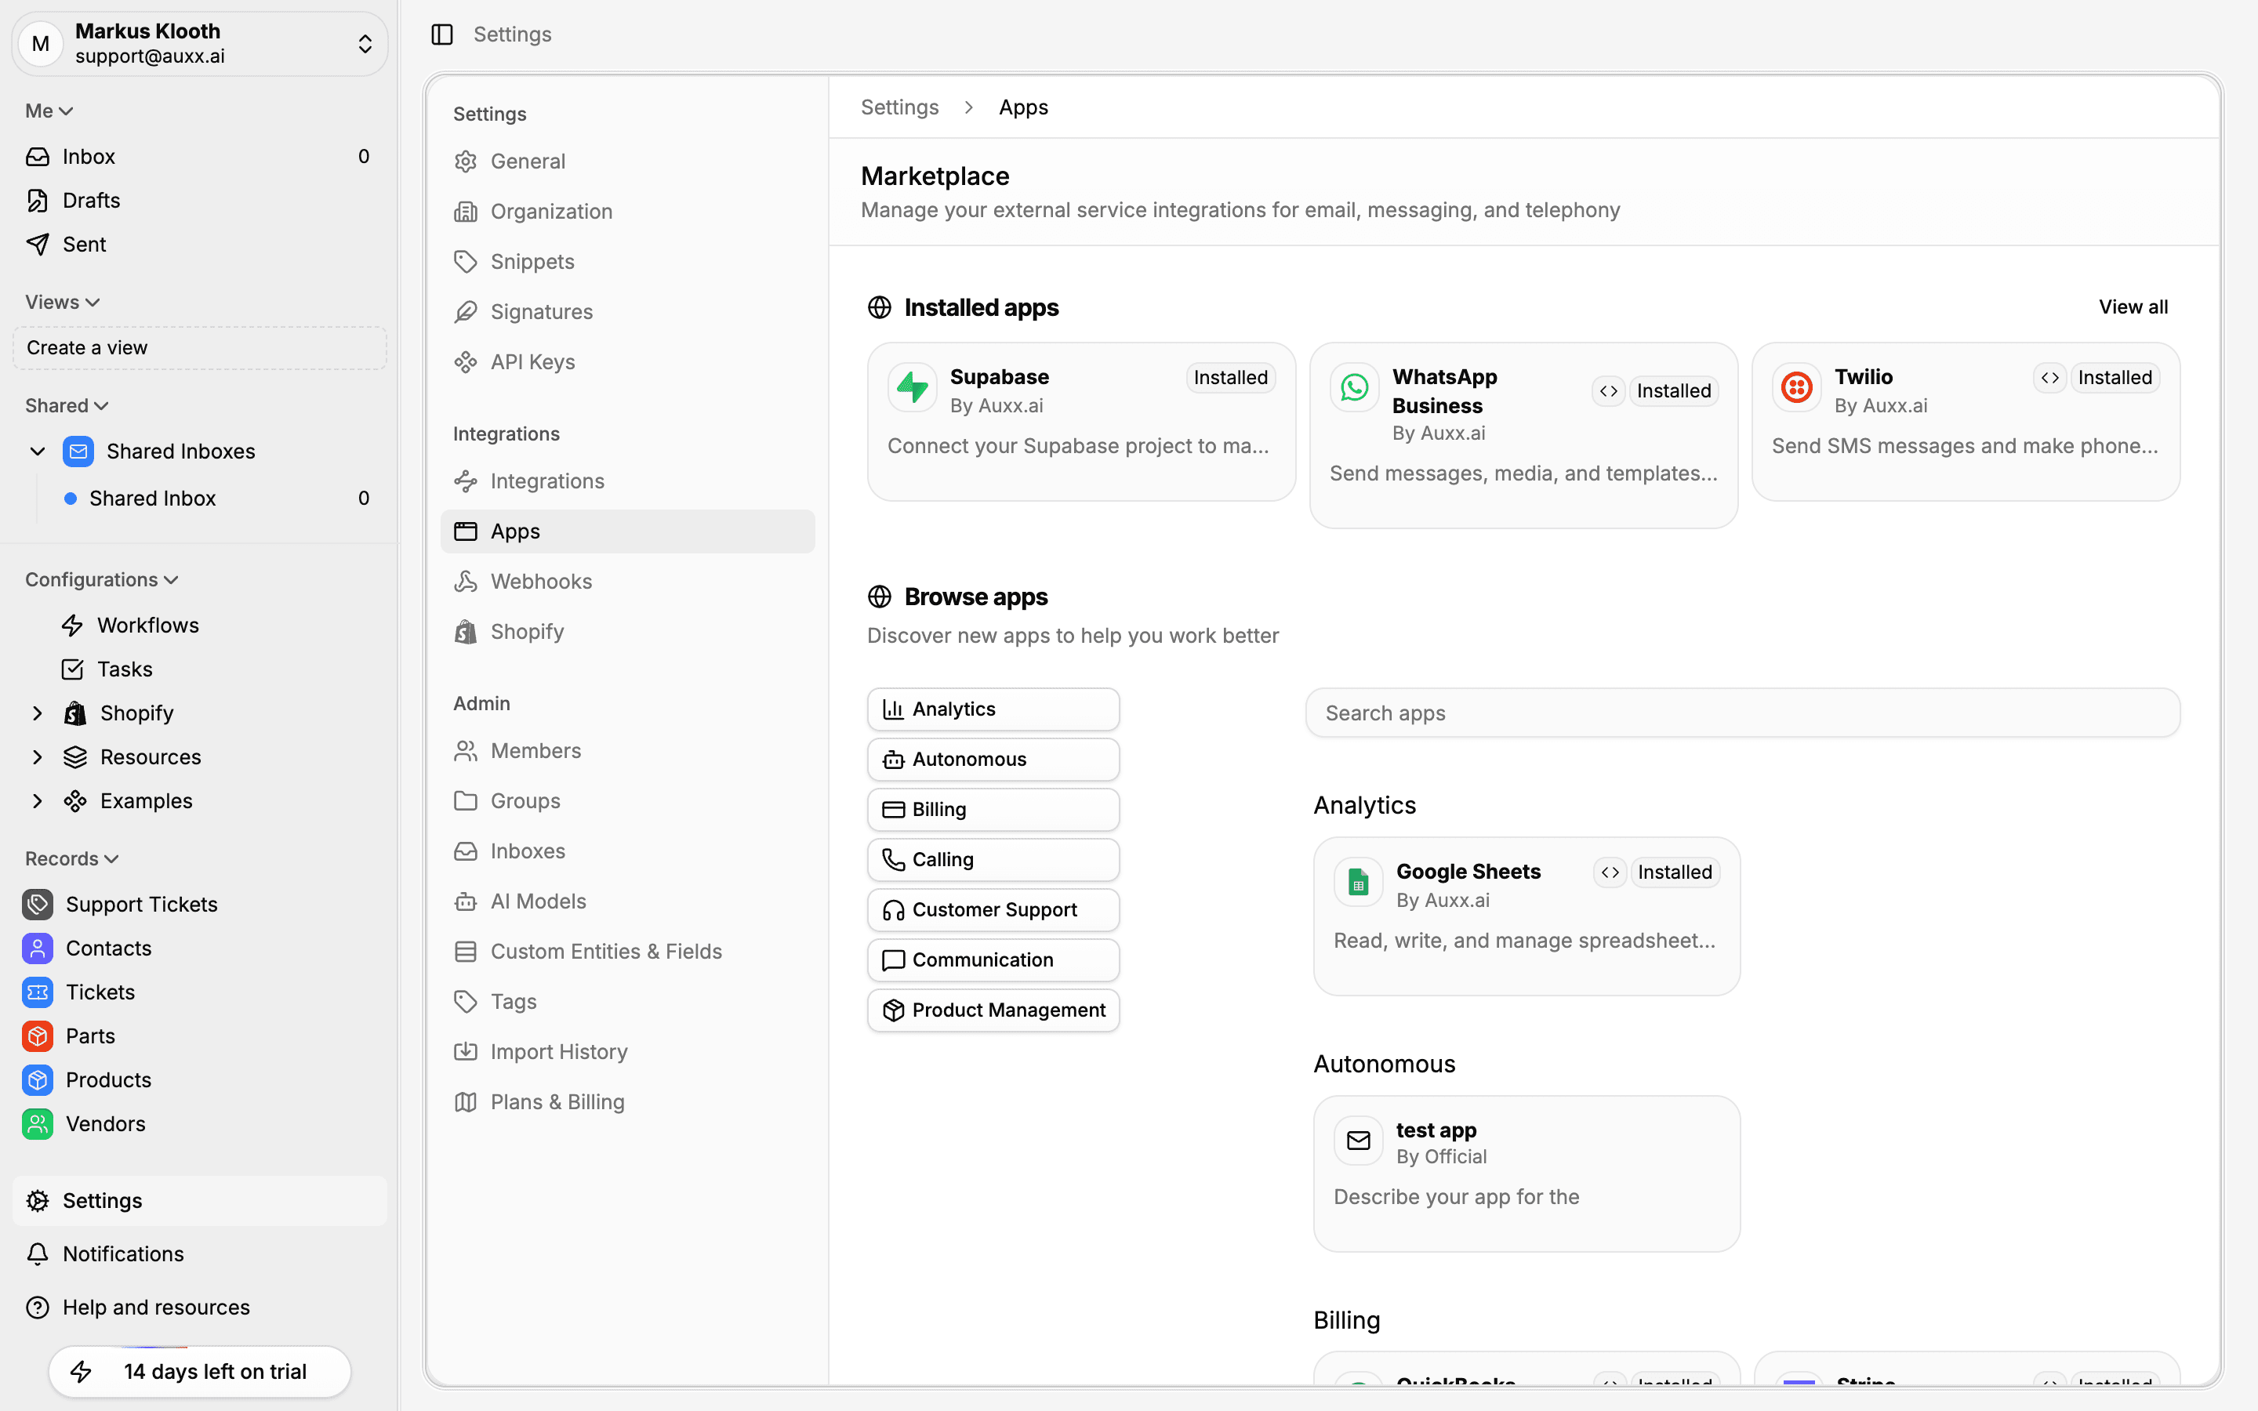Image resolution: width=2258 pixels, height=1411 pixels.
Task: Open the Sent folder
Action: (x=198, y=244)
